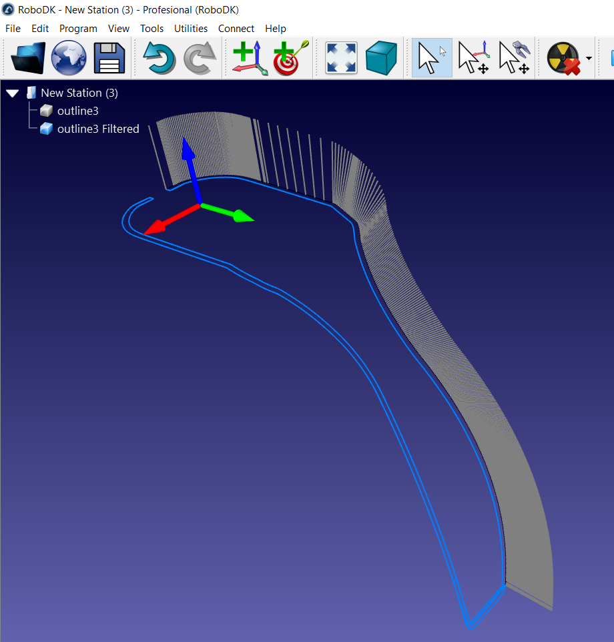Select the outline3 tree item
The width and height of the screenshot is (614, 642).
[x=77, y=111]
